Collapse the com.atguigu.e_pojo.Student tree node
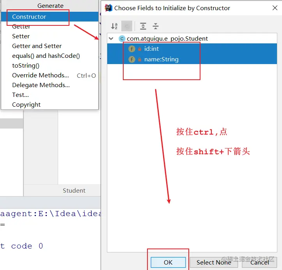Screen dimensions: 282x270 111,39
